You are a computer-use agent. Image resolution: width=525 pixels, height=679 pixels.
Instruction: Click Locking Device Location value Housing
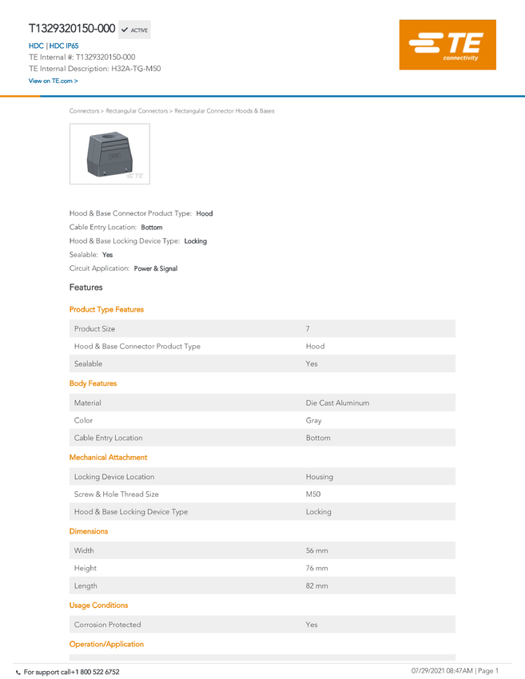(320, 477)
